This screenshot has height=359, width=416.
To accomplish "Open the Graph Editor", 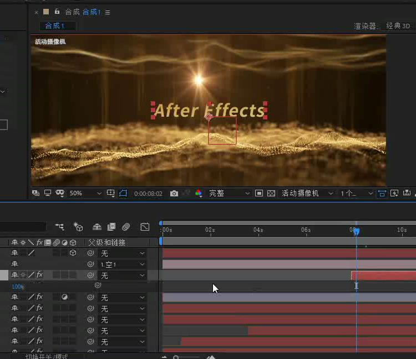I will click(x=145, y=227).
